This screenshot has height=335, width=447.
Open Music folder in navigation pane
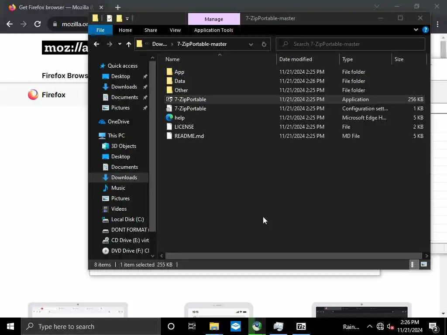pyautogui.click(x=118, y=188)
